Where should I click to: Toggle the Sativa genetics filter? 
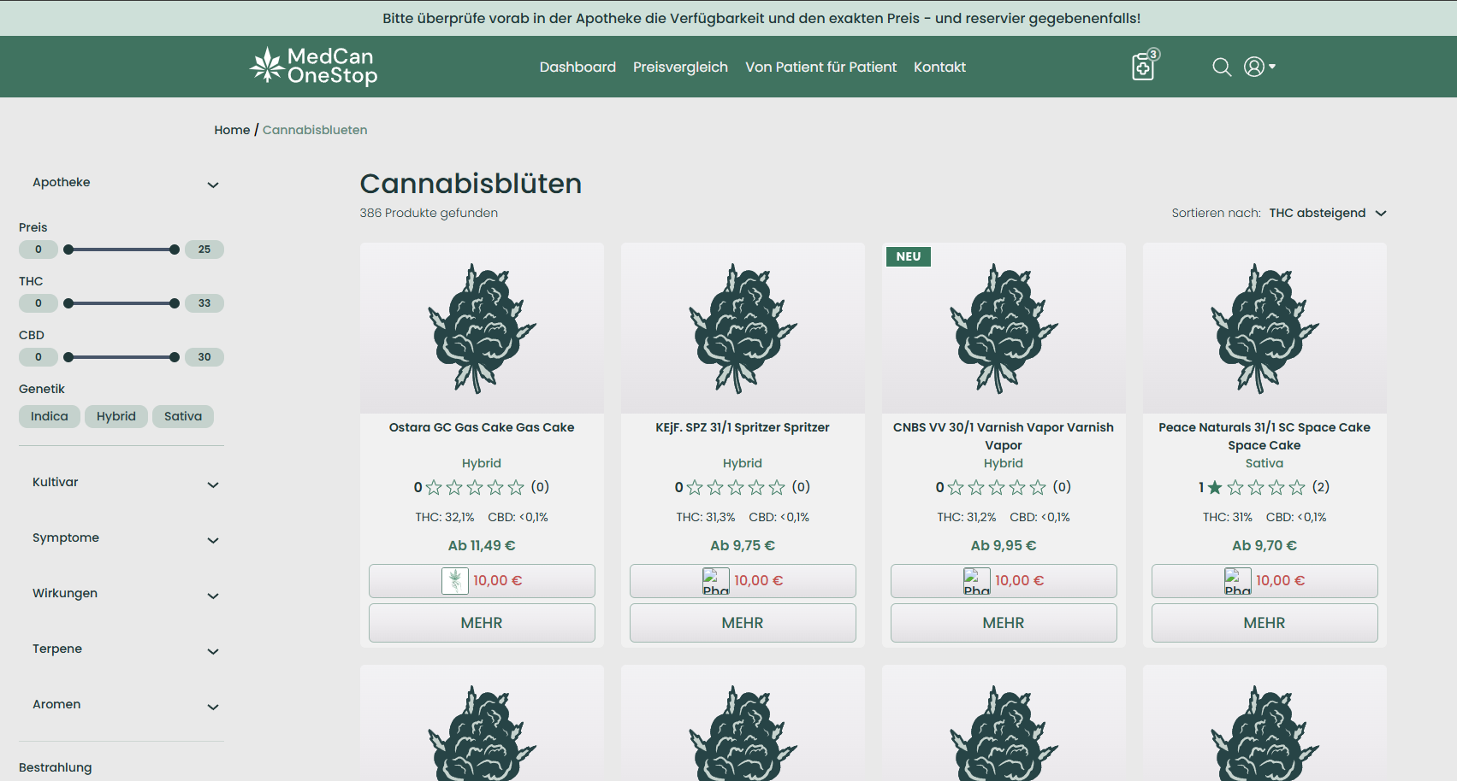[x=183, y=416]
